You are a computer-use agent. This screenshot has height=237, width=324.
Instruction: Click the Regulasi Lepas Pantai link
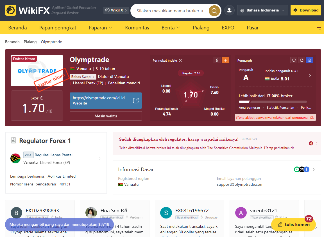(x=53, y=155)
